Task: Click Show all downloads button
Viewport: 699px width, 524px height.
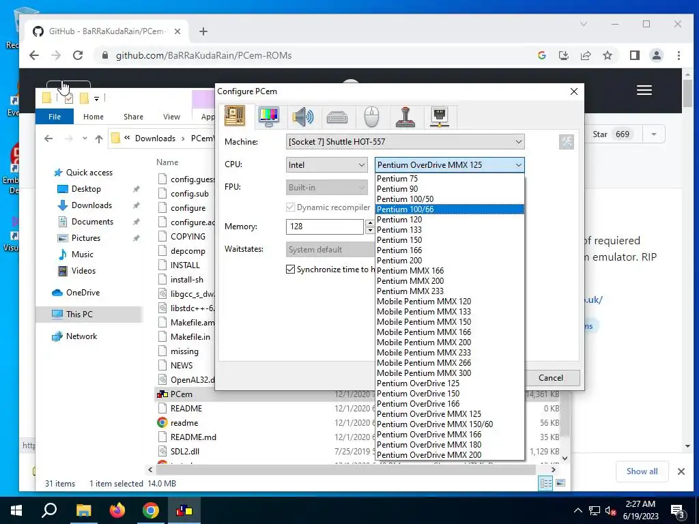Action: (642, 471)
